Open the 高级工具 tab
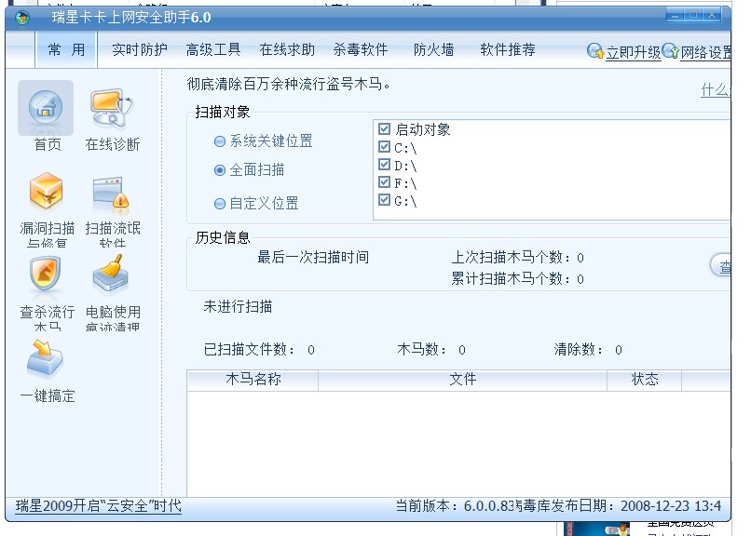The image size is (751, 536). tap(213, 49)
